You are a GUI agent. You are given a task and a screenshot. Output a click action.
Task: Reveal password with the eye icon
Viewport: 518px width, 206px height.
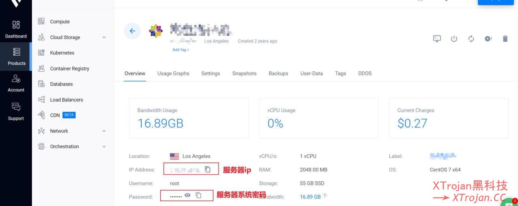pos(187,195)
